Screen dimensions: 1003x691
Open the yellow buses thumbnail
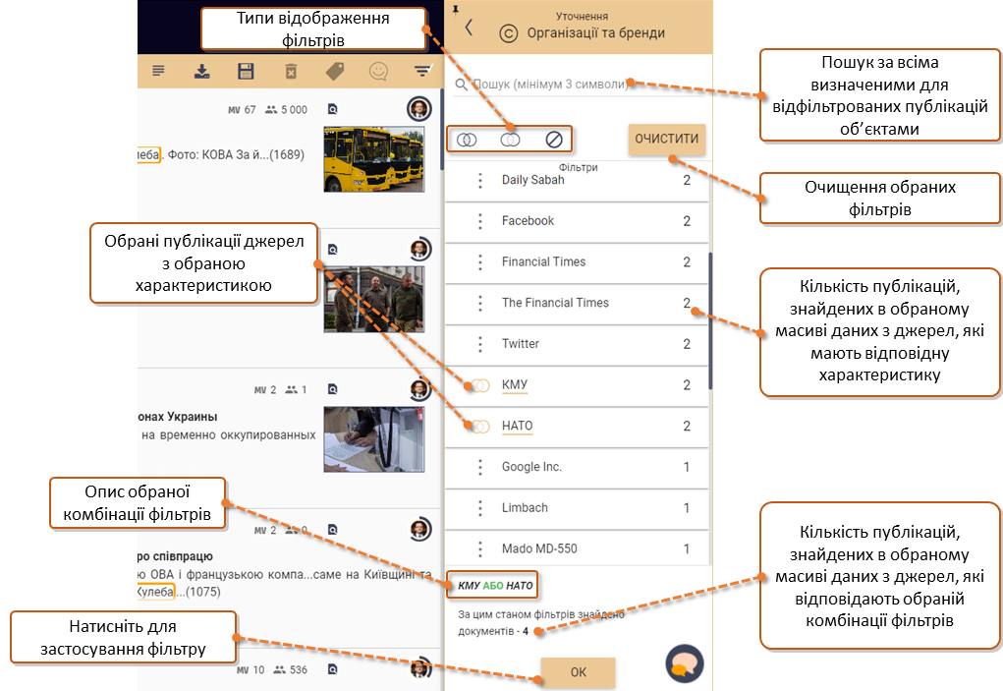point(373,159)
